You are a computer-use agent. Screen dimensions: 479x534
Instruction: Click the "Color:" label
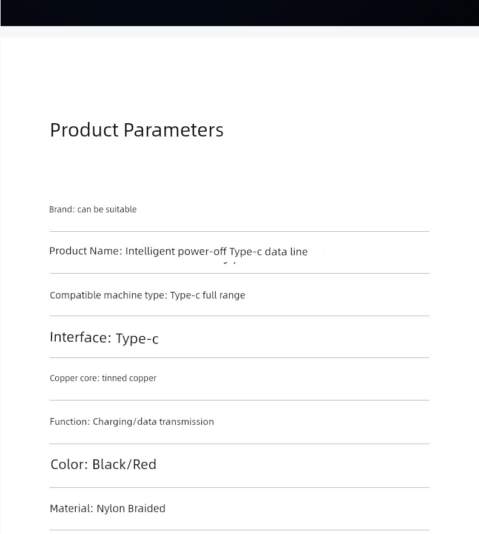(x=69, y=464)
